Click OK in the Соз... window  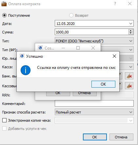(58, 93)
